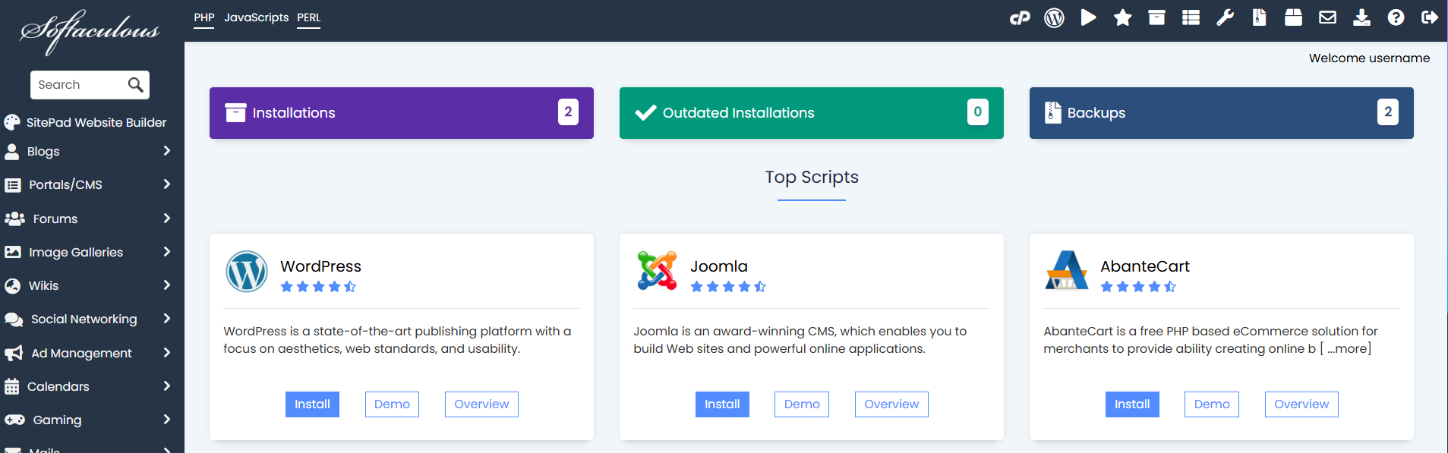Click the sidebar Search field
Screen dimensions: 1448x453
tap(79, 85)
